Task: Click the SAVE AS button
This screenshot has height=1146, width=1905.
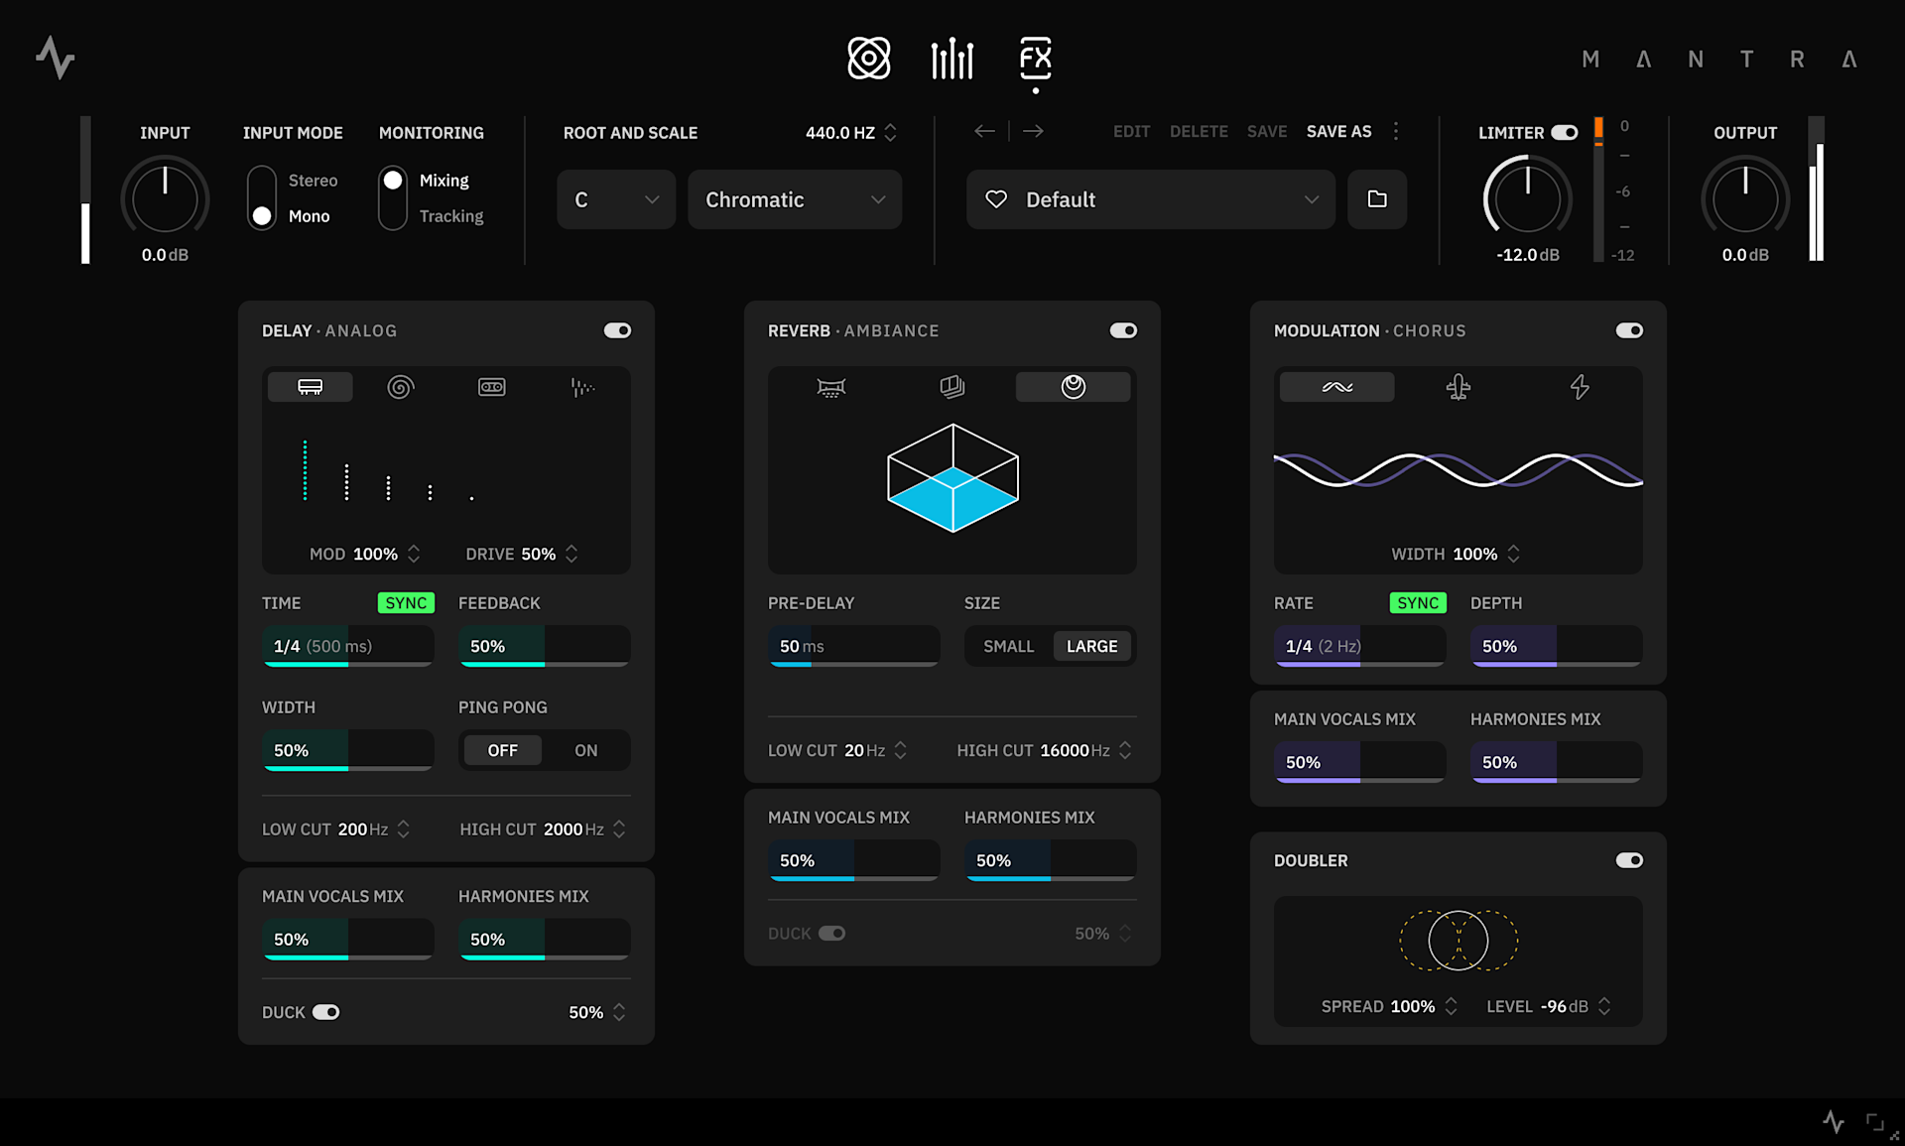Action: pos(1338,131)
